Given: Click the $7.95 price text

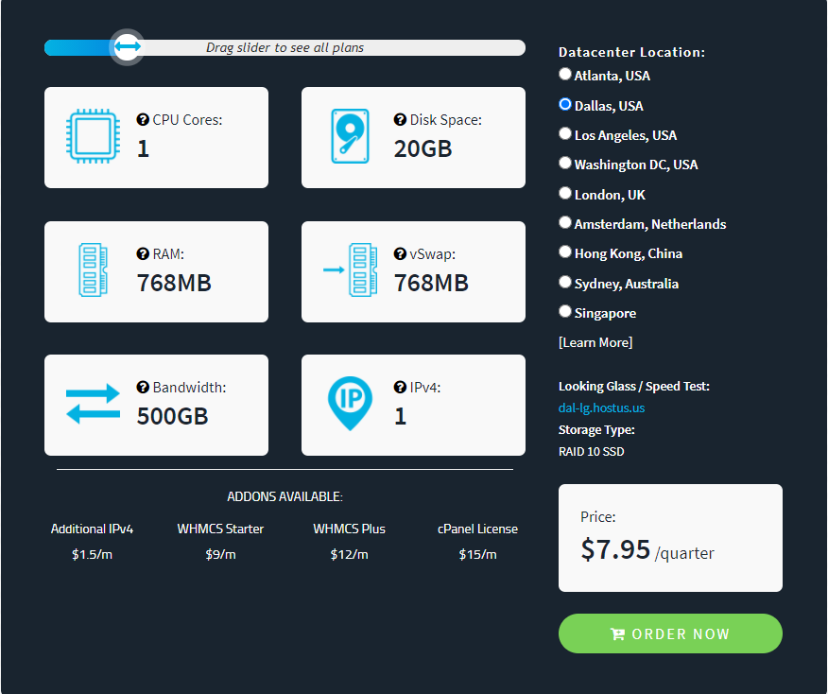Looking at the screenshot, I should pos(615,549).
